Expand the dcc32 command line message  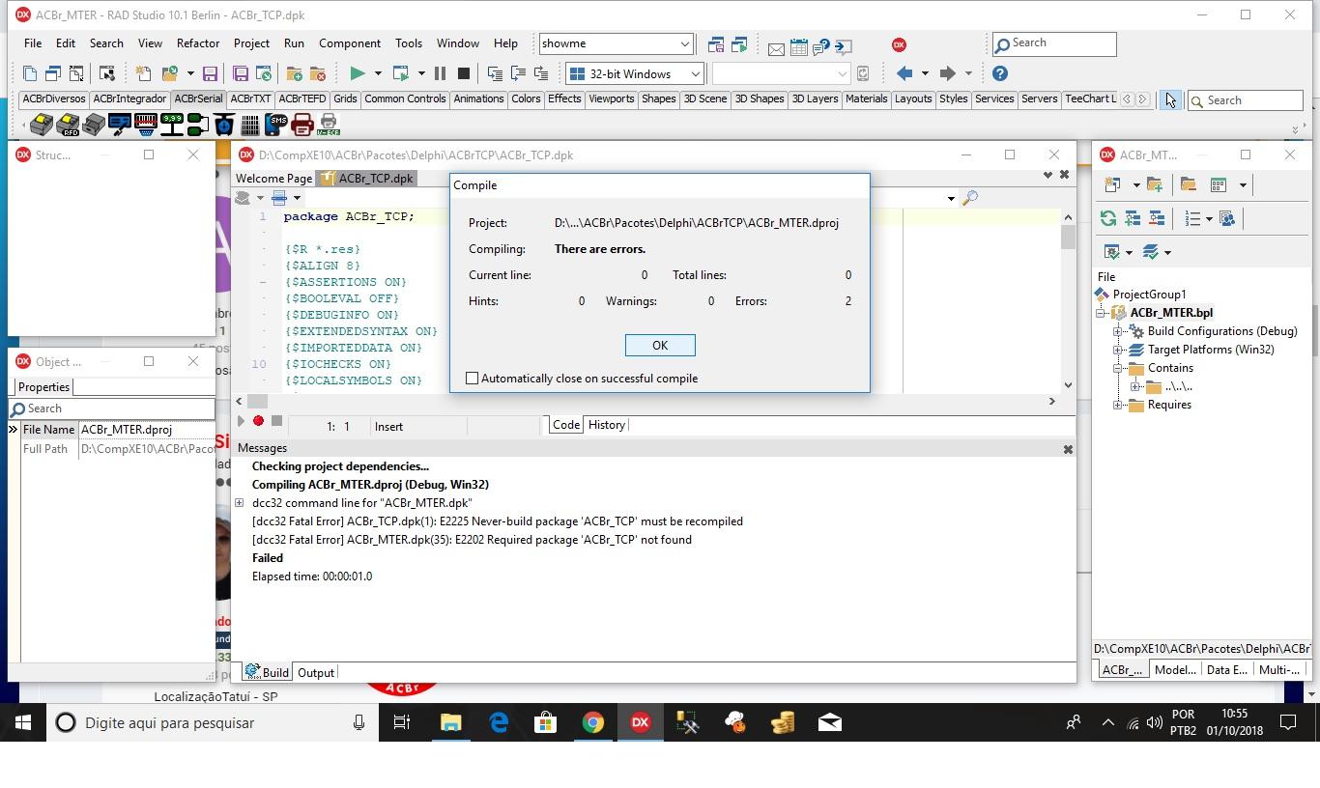click(x=240, y=503)
